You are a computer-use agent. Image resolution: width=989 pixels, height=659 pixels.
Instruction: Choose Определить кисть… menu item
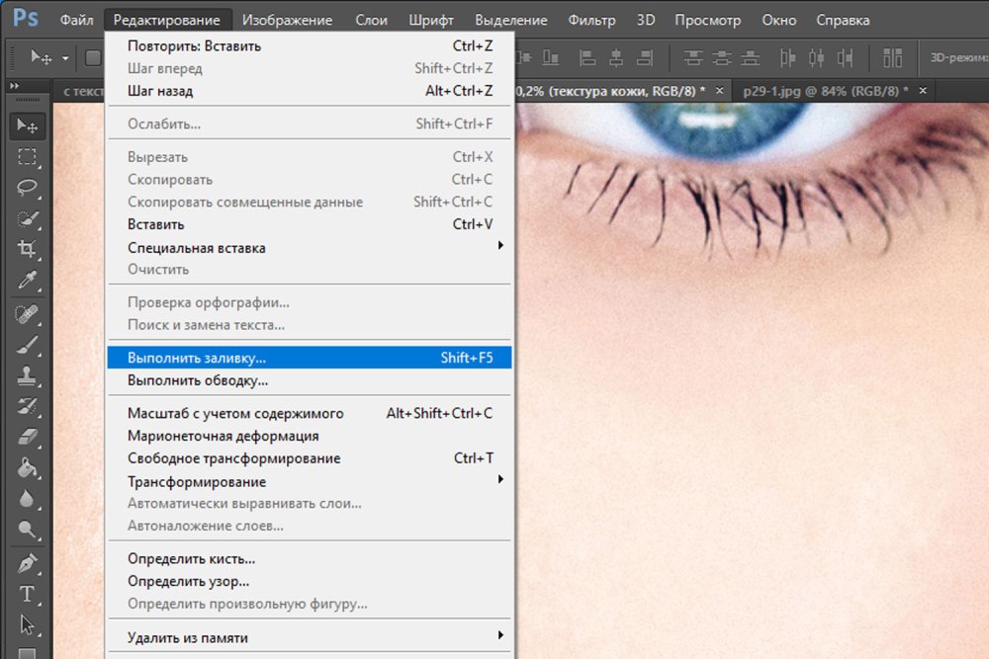309,559
